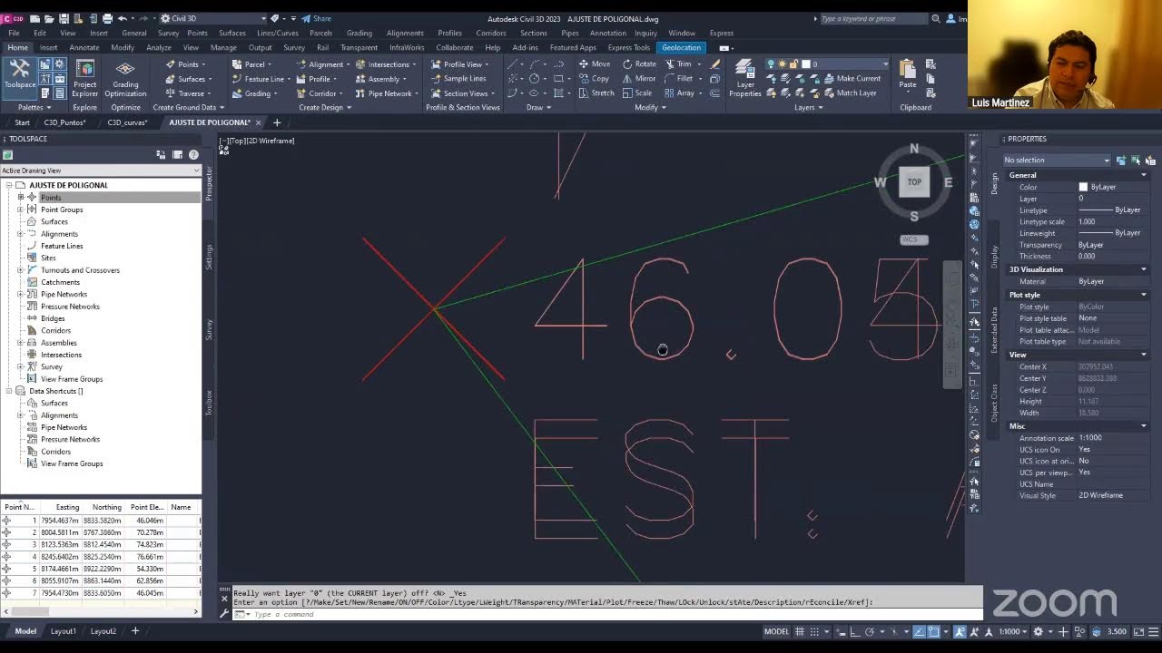Screen dimensions: 1162x653
Task: Expand the Modify panel title
Action: coord(650,107)
